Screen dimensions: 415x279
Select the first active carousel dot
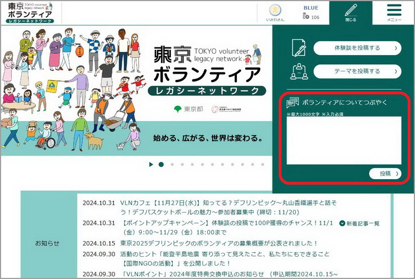tap(161, 165)
